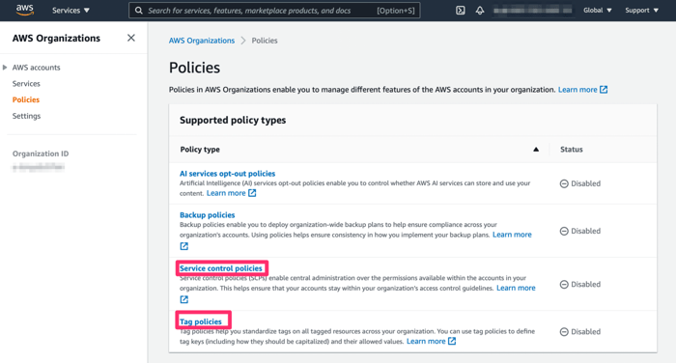Viewport: 676px width, 363px height.
Task: Click the blurred Organization ID value
Action: click(39, 167)
